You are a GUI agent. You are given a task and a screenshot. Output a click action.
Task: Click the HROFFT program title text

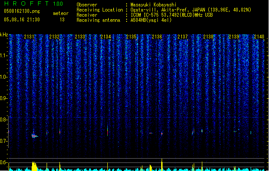tap(27, 3)
